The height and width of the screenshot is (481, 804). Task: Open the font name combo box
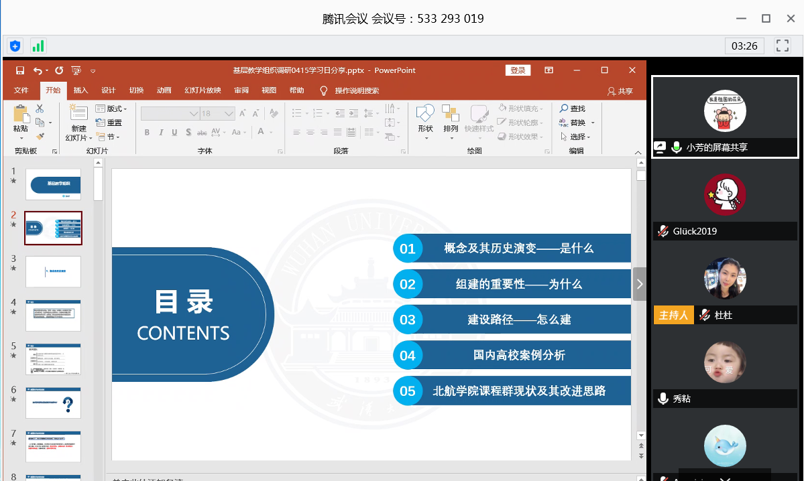point(170,114)
